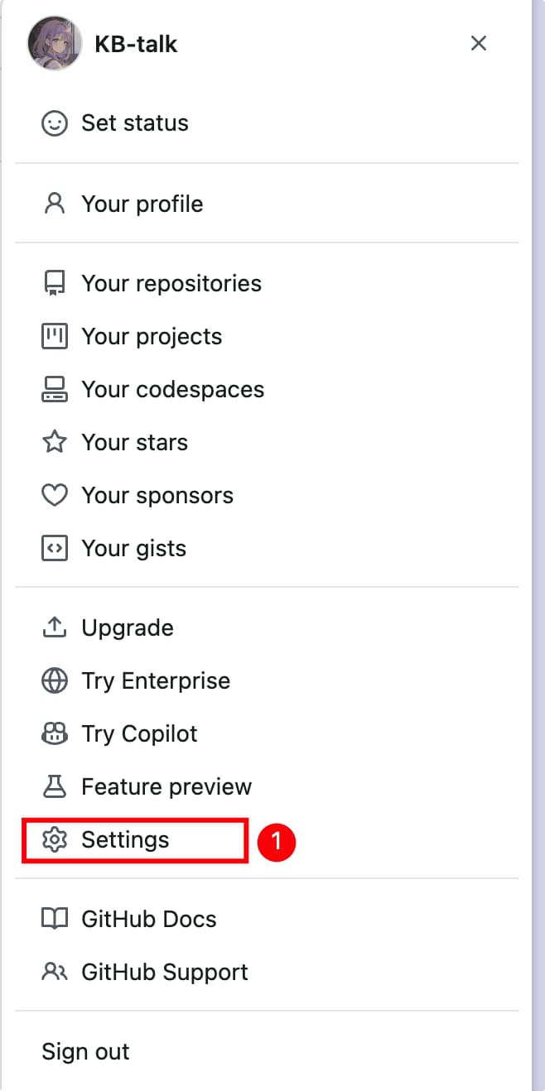This screenshot has width=545, height=1091.
Task: Click the codespaces monitor icon
Action: [55, 389]
